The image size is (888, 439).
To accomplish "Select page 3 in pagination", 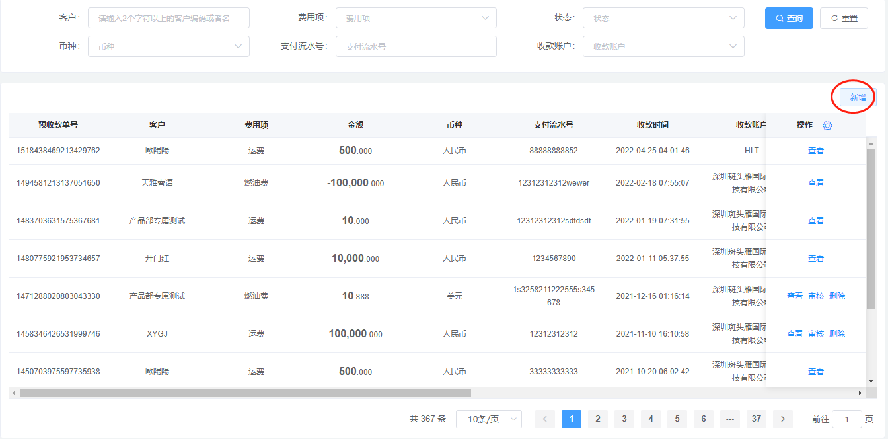I will [624, 419].
